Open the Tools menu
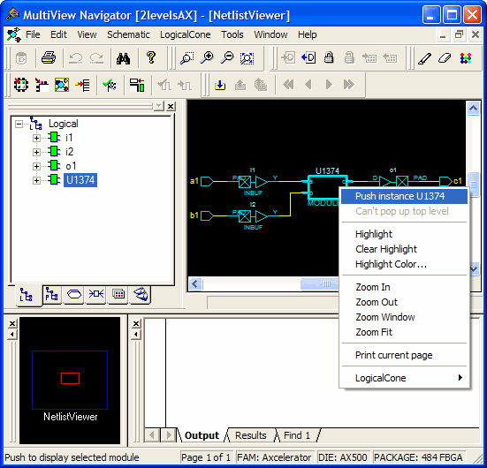 (x=232, y=34)
